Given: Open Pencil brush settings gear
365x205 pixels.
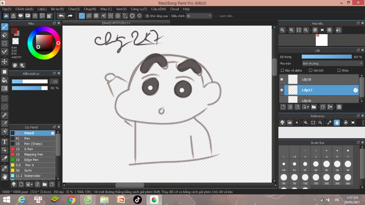Looking at the screenshot, I should coord(53,133).
